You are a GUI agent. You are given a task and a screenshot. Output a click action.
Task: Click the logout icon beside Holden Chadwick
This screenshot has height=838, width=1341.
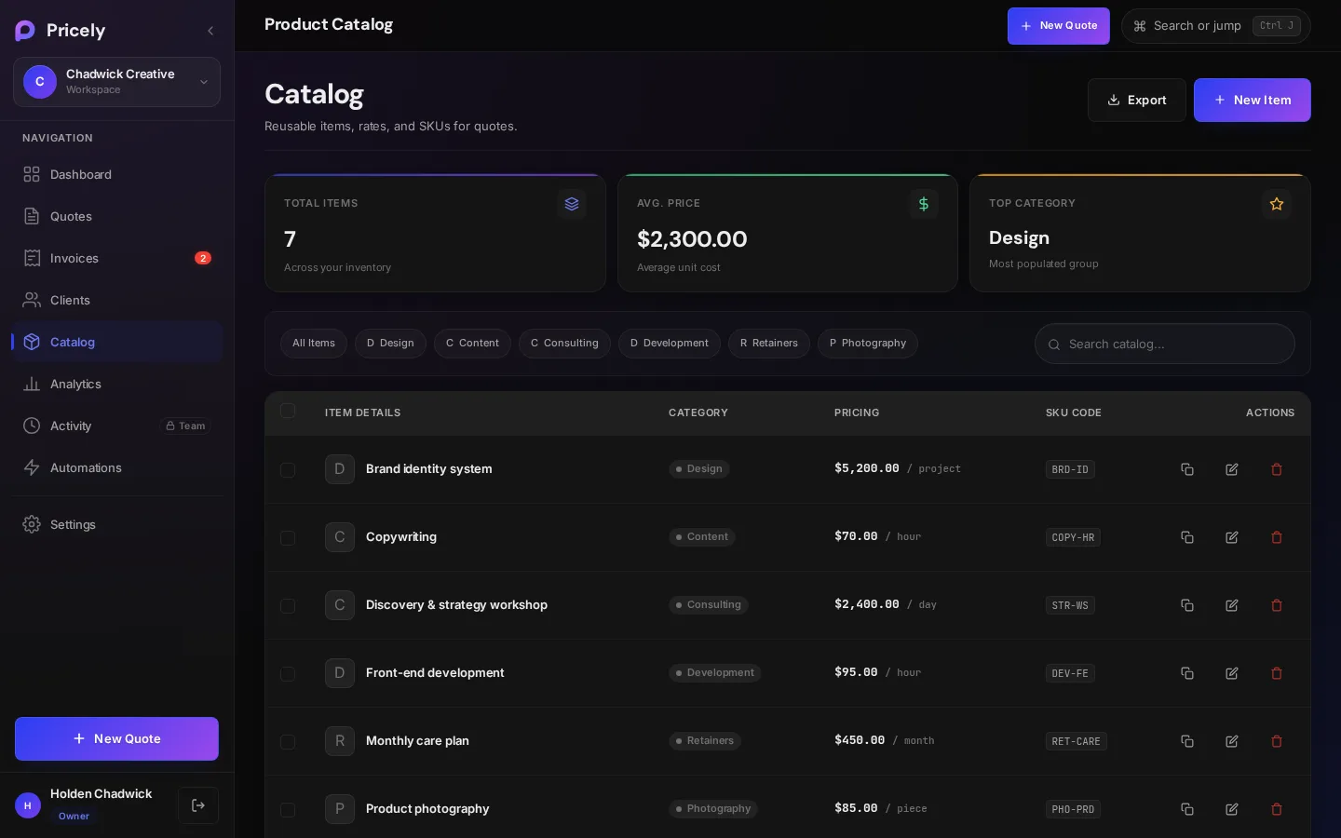click(198, 805)
